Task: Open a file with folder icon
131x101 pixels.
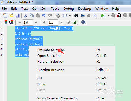Action: pos(11,16)
